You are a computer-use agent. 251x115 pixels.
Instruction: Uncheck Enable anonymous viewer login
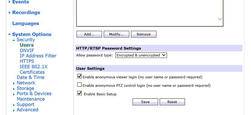(79, 76)
